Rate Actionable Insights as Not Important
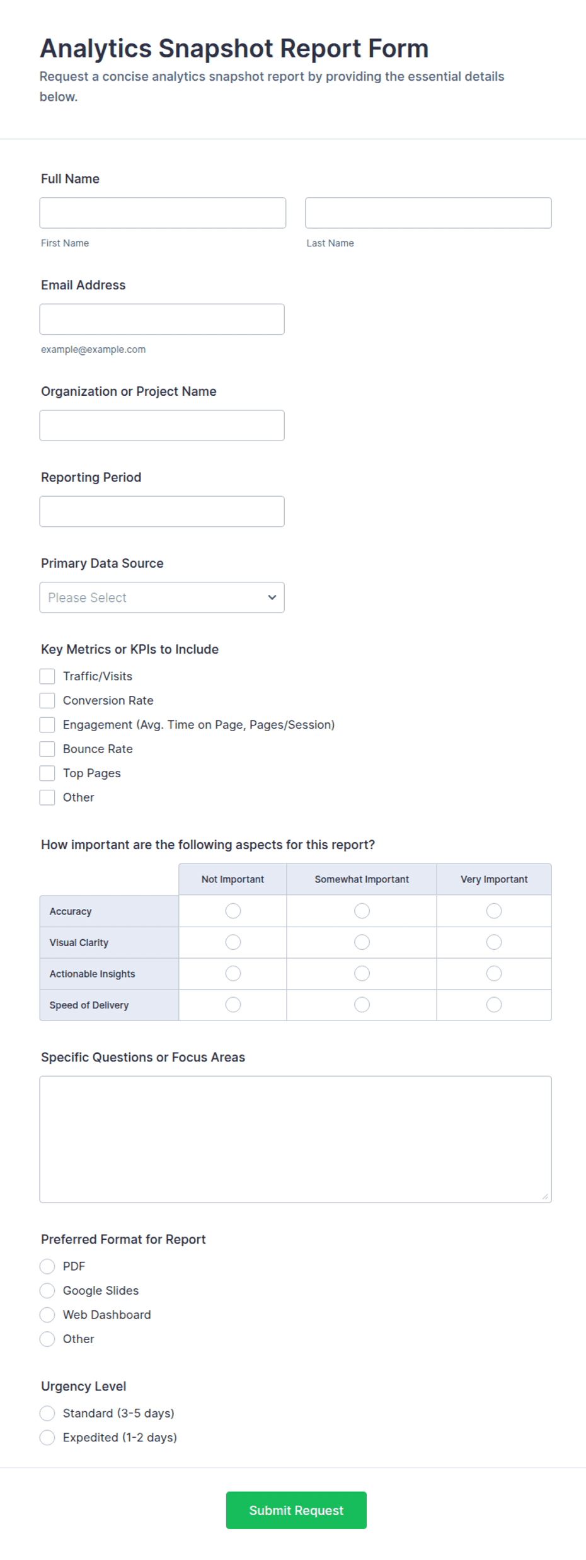The height and width of the screenshot is (1560, 586). [x=233, y=973]
